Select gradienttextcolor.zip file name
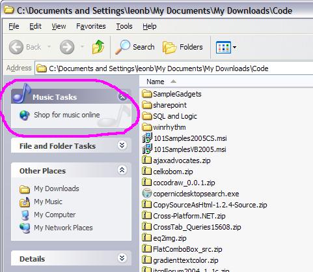This screenshot has width=313, height=272. [185, 260]
